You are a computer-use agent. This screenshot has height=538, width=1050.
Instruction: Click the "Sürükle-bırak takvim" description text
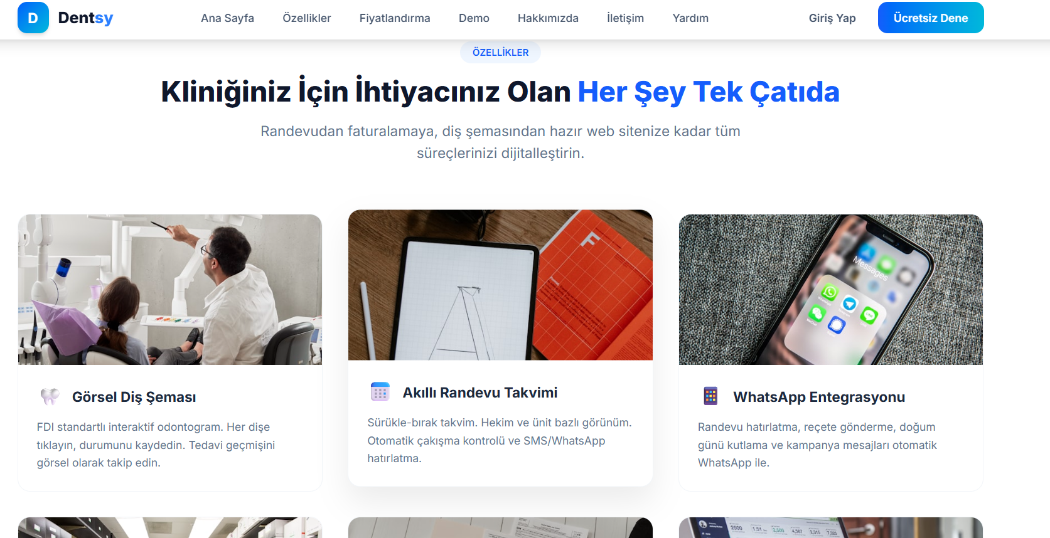tap(500, 440)
